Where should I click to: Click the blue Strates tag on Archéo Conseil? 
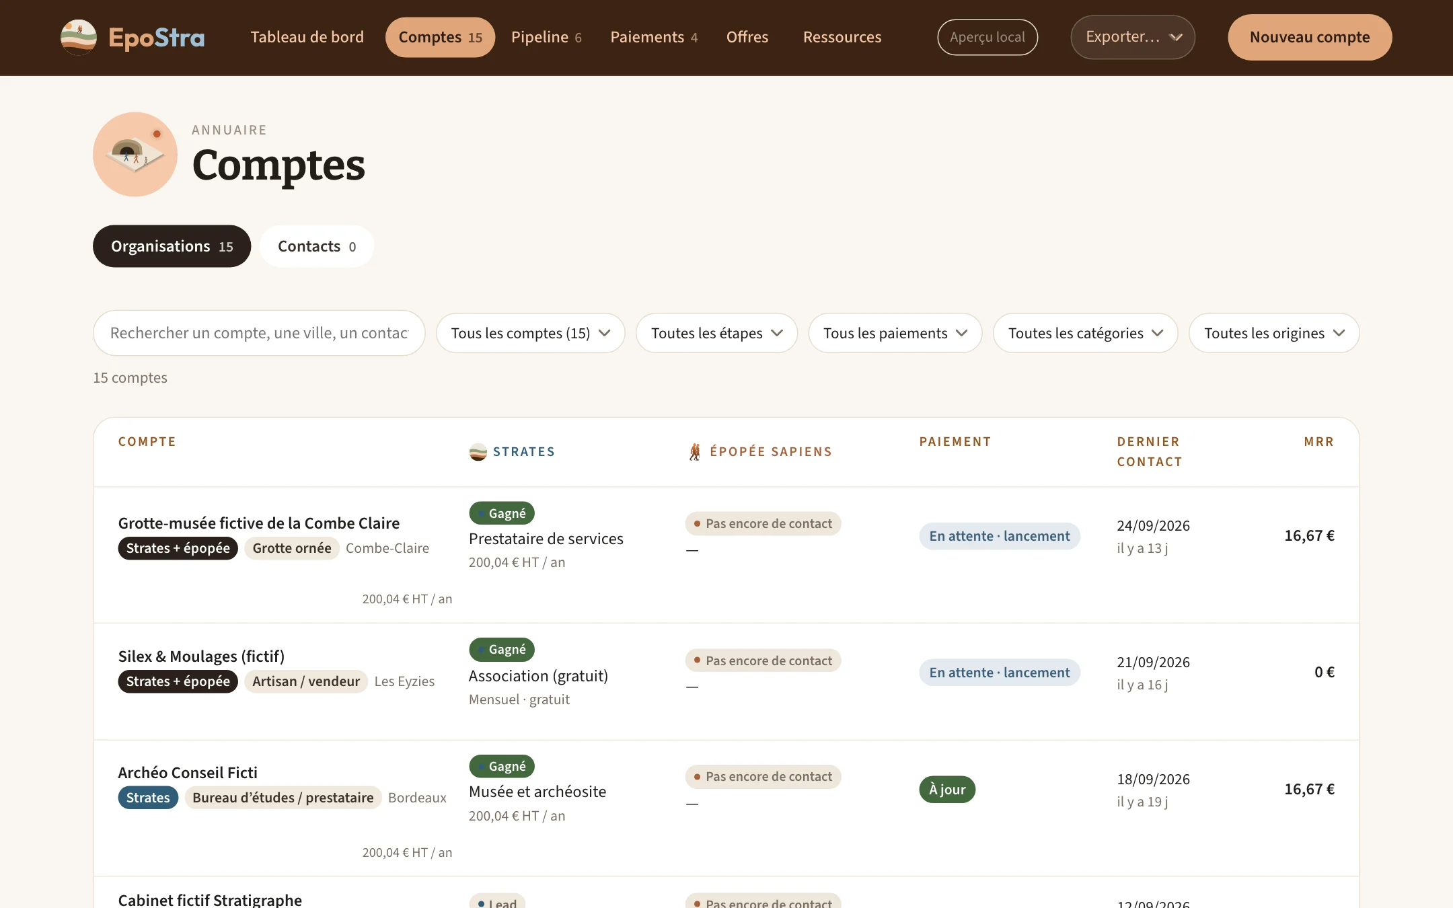[x=148, y=798]
